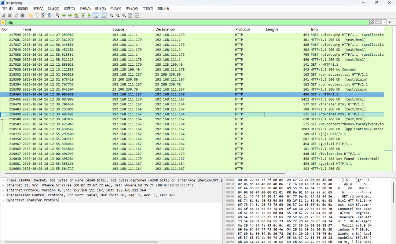396x244 pixels.
Task: Open the display filter history dropdown
Action: pyautogui.click(x=385, y=22)
